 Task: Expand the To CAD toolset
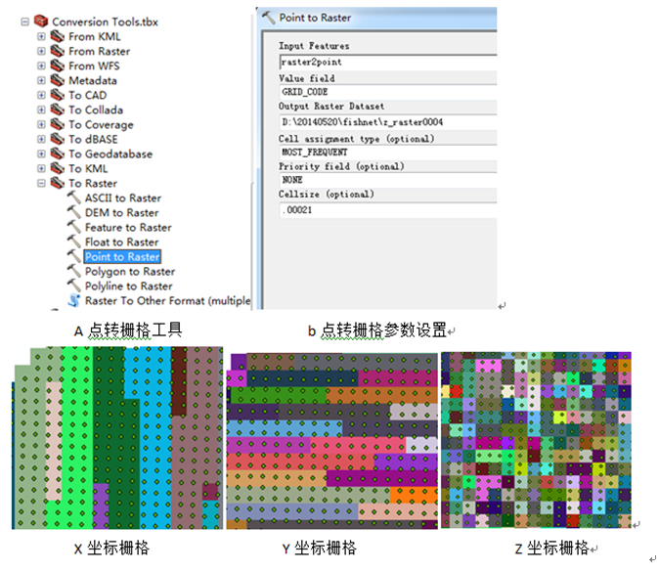41,95
